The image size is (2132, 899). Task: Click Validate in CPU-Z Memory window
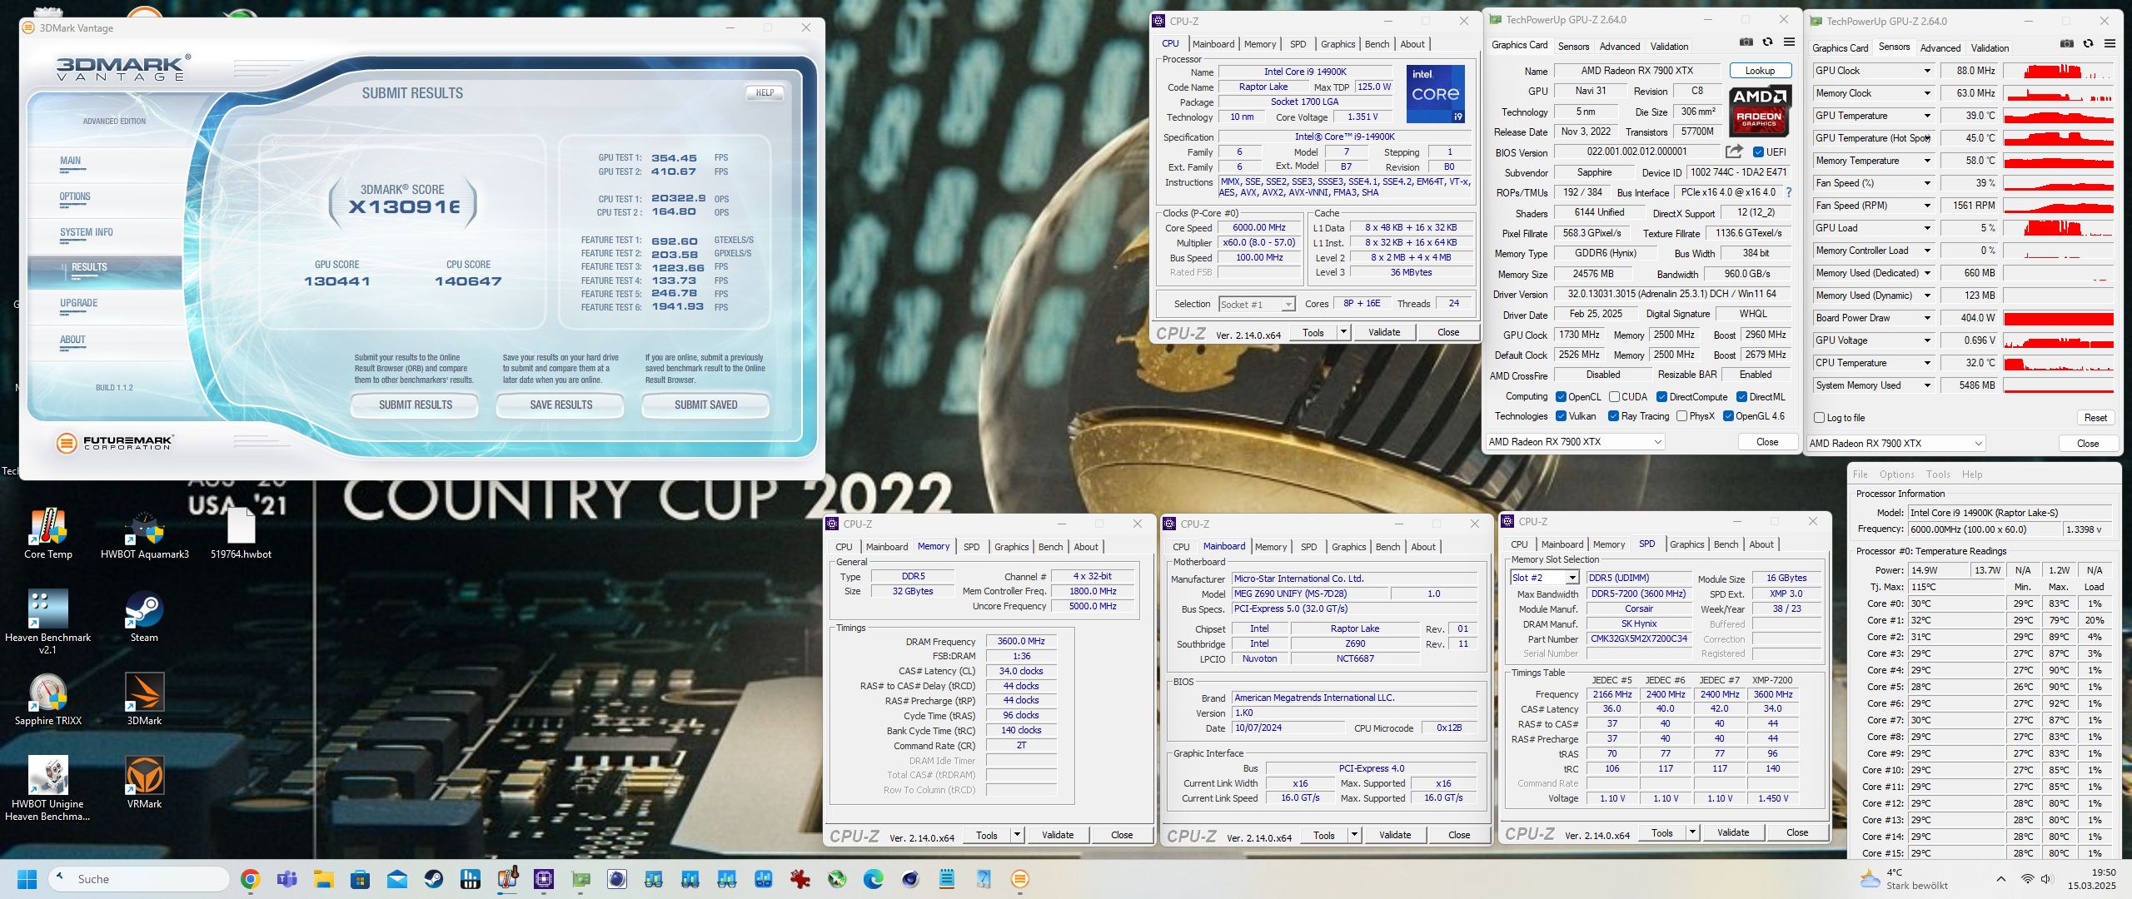click(x=1058, y=835)
